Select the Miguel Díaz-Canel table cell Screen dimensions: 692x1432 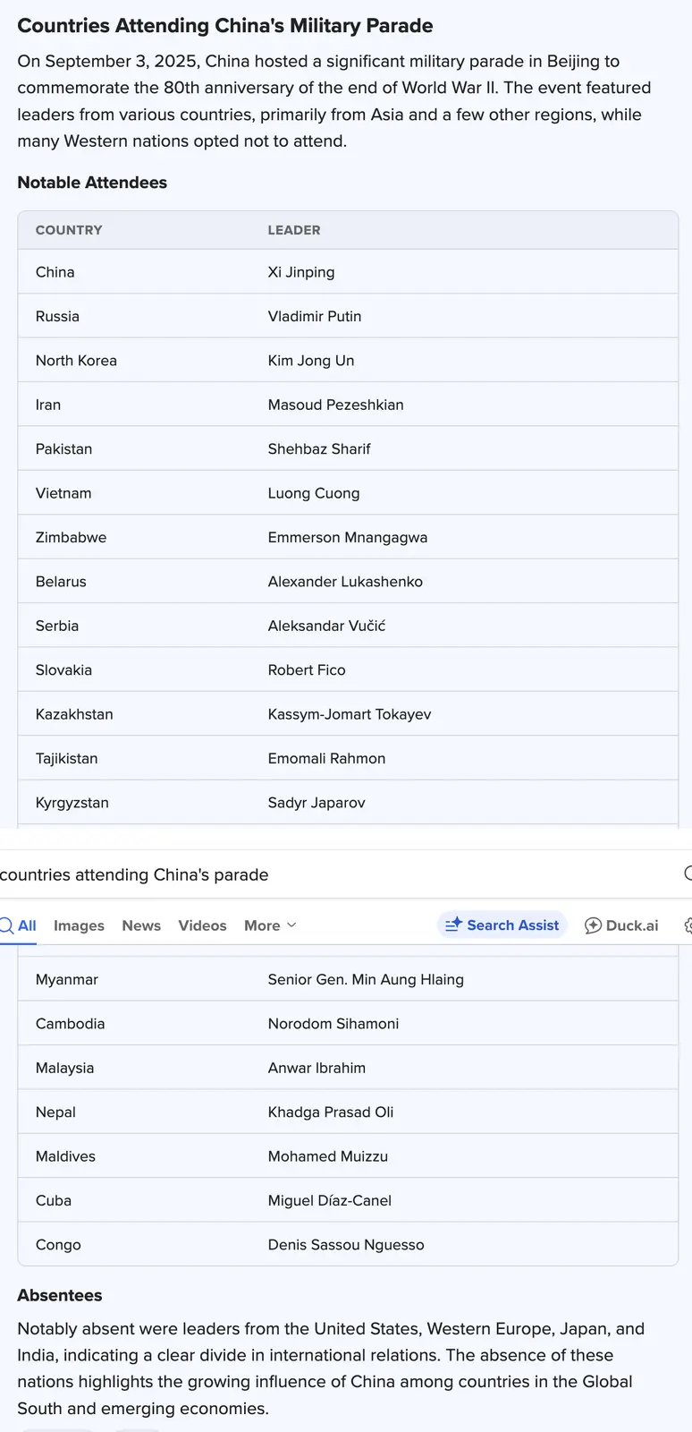[330, 1200]
